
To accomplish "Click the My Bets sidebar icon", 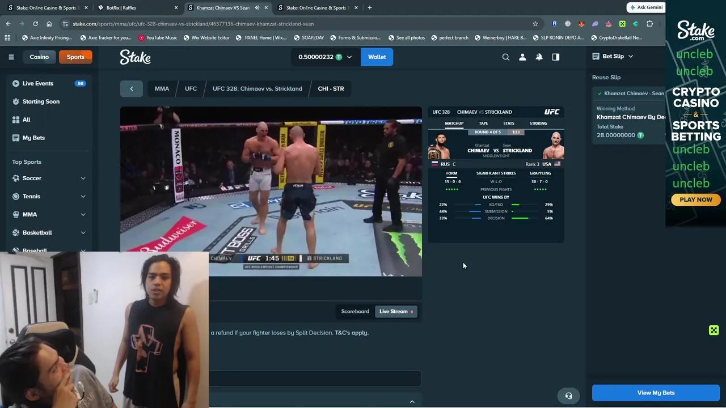I will (x=16, y=138).
